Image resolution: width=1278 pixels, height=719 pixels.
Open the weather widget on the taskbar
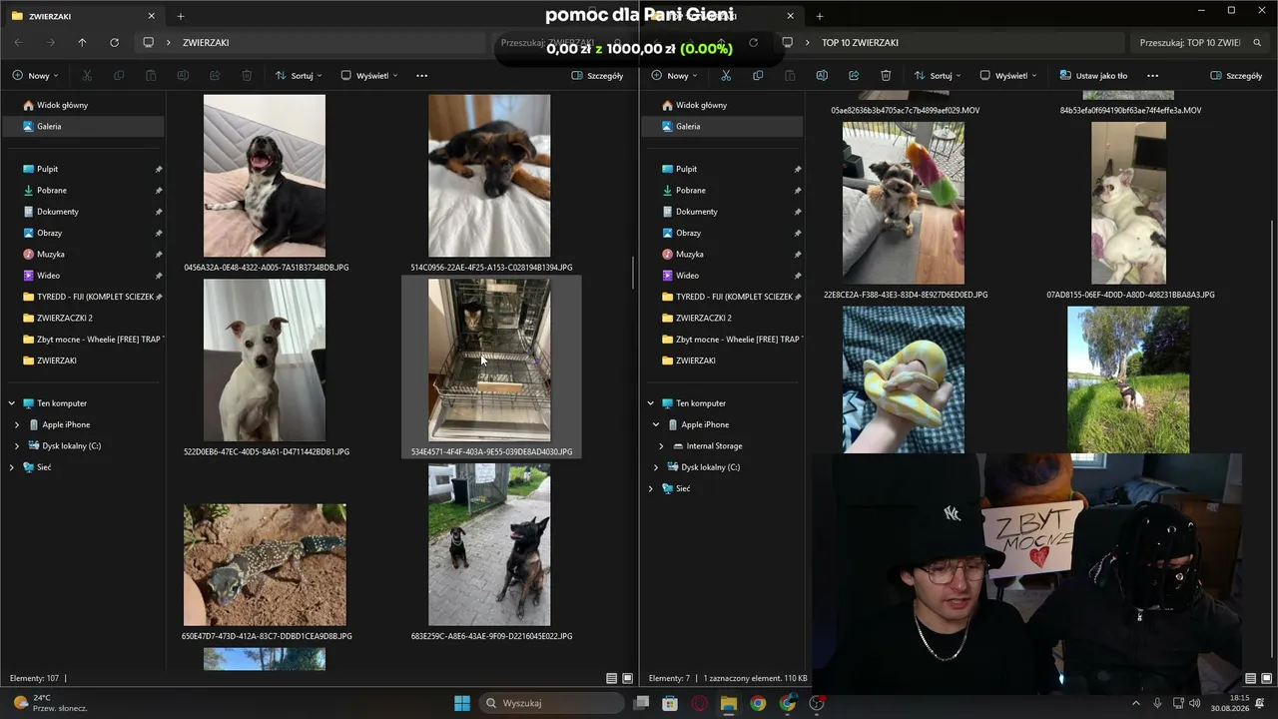[50, 703]
